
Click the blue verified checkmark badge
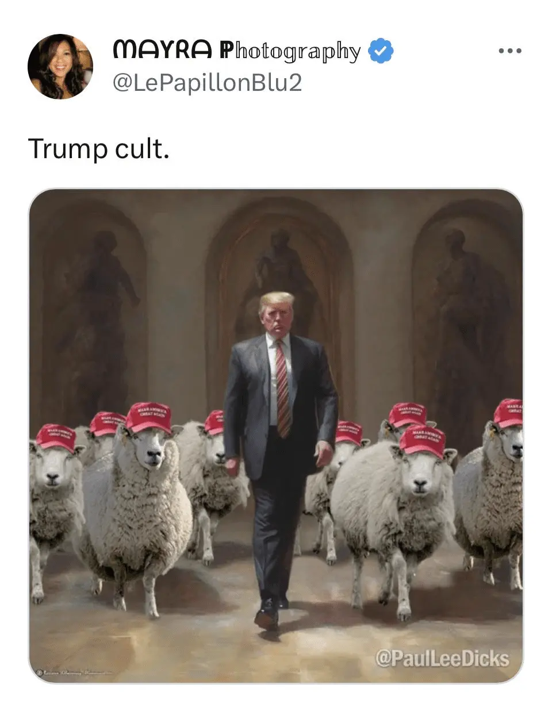pyautogui.click(x=380, y=51)
